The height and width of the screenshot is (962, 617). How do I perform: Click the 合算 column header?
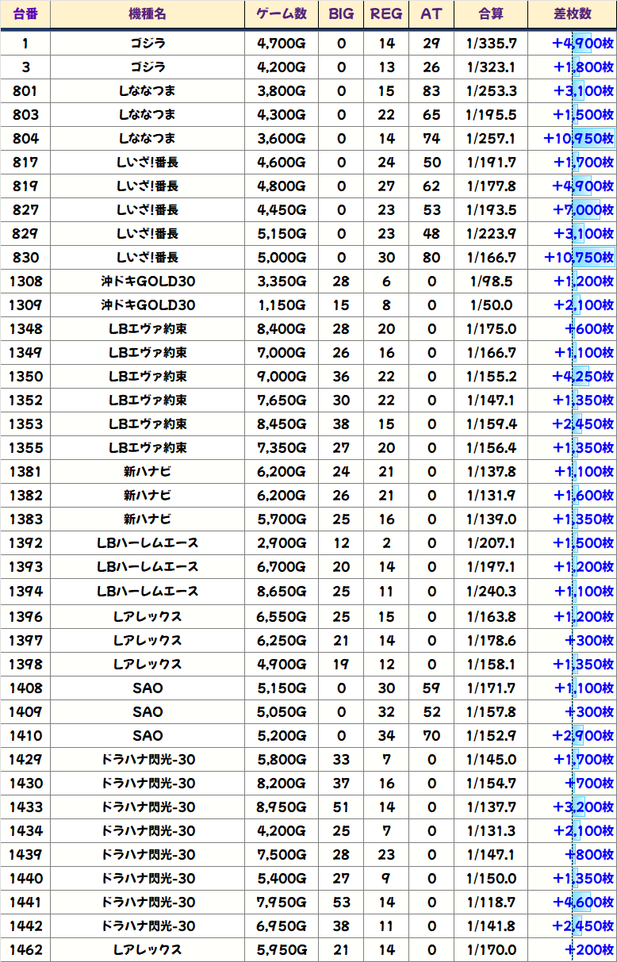coord(491,14)
